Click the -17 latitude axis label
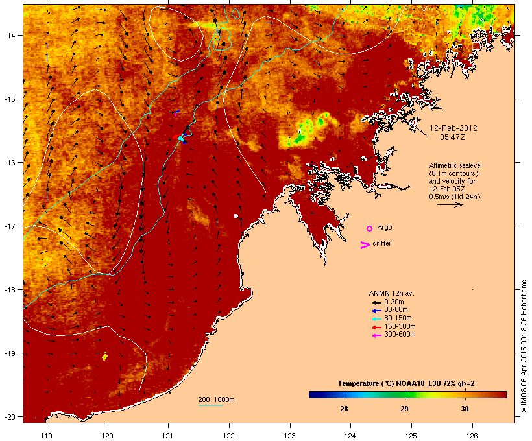This screenshot has height=441, width=532. tap(9, 226)
